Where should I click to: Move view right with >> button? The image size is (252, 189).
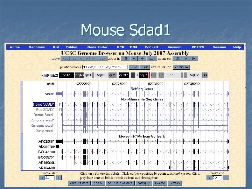click(x=94, y=59)
